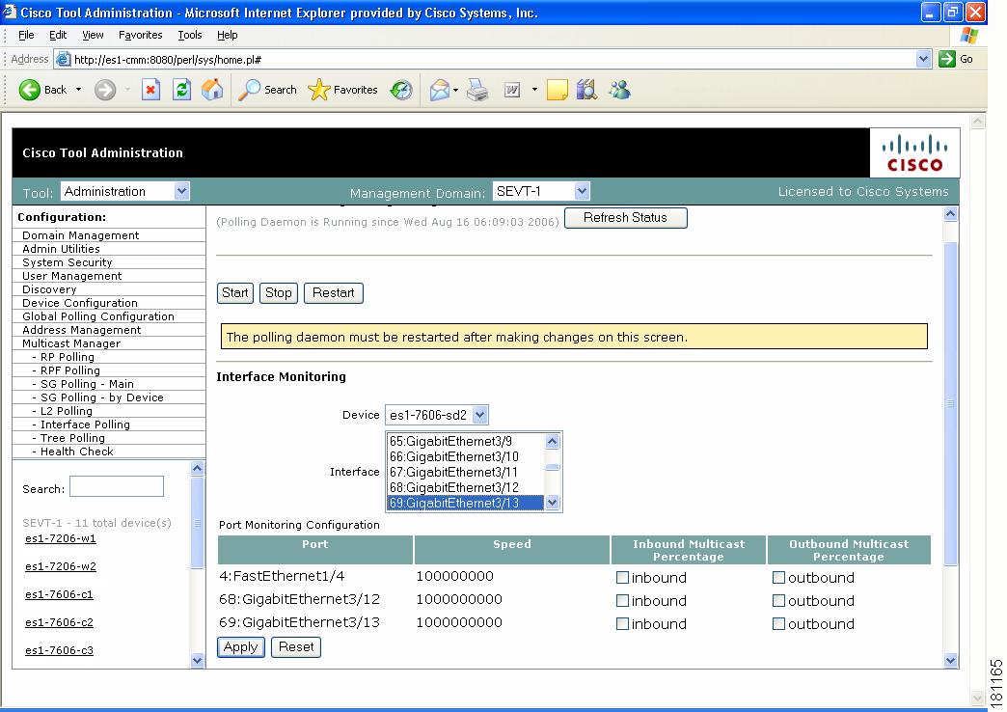Open the Mail icon dropdown arrow

[455, 90]
